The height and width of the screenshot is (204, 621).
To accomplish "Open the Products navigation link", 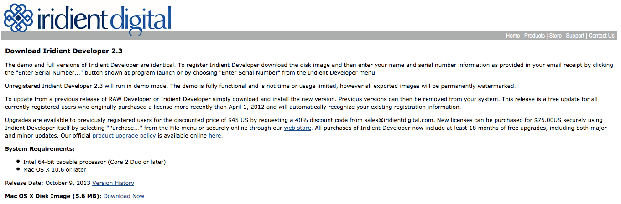I will tap(534, 36).
